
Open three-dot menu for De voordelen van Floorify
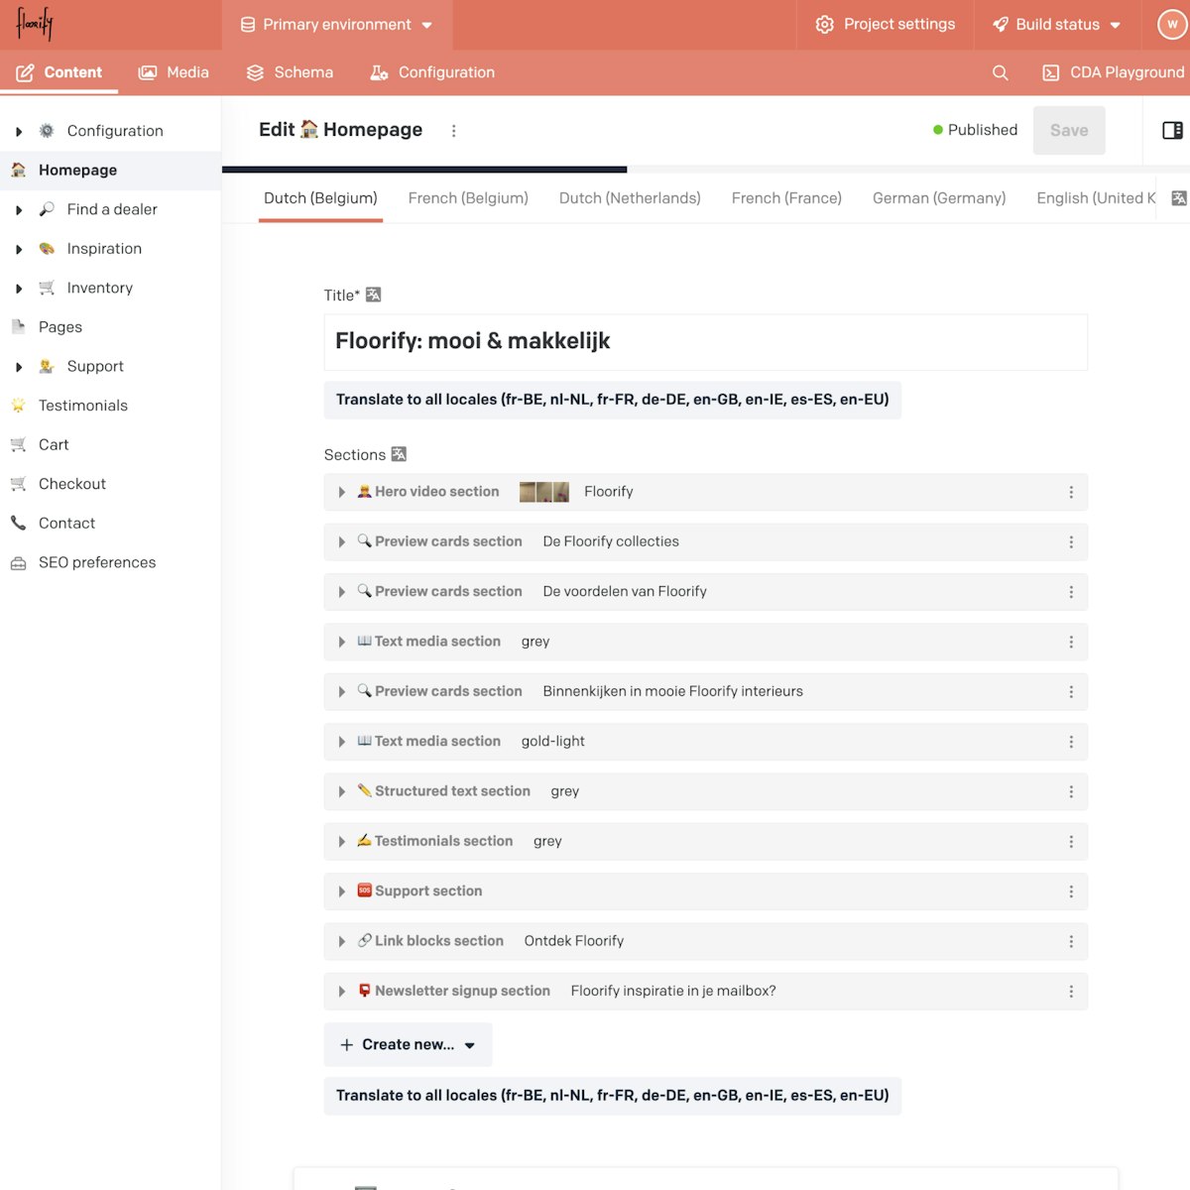(x=1071, y=592)
